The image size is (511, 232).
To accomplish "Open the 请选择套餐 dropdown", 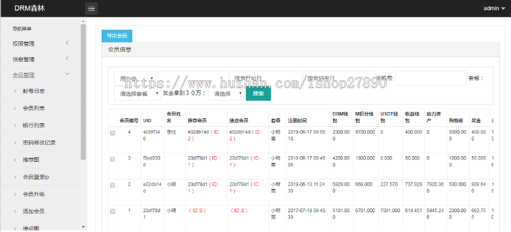I will pos(137,93).
